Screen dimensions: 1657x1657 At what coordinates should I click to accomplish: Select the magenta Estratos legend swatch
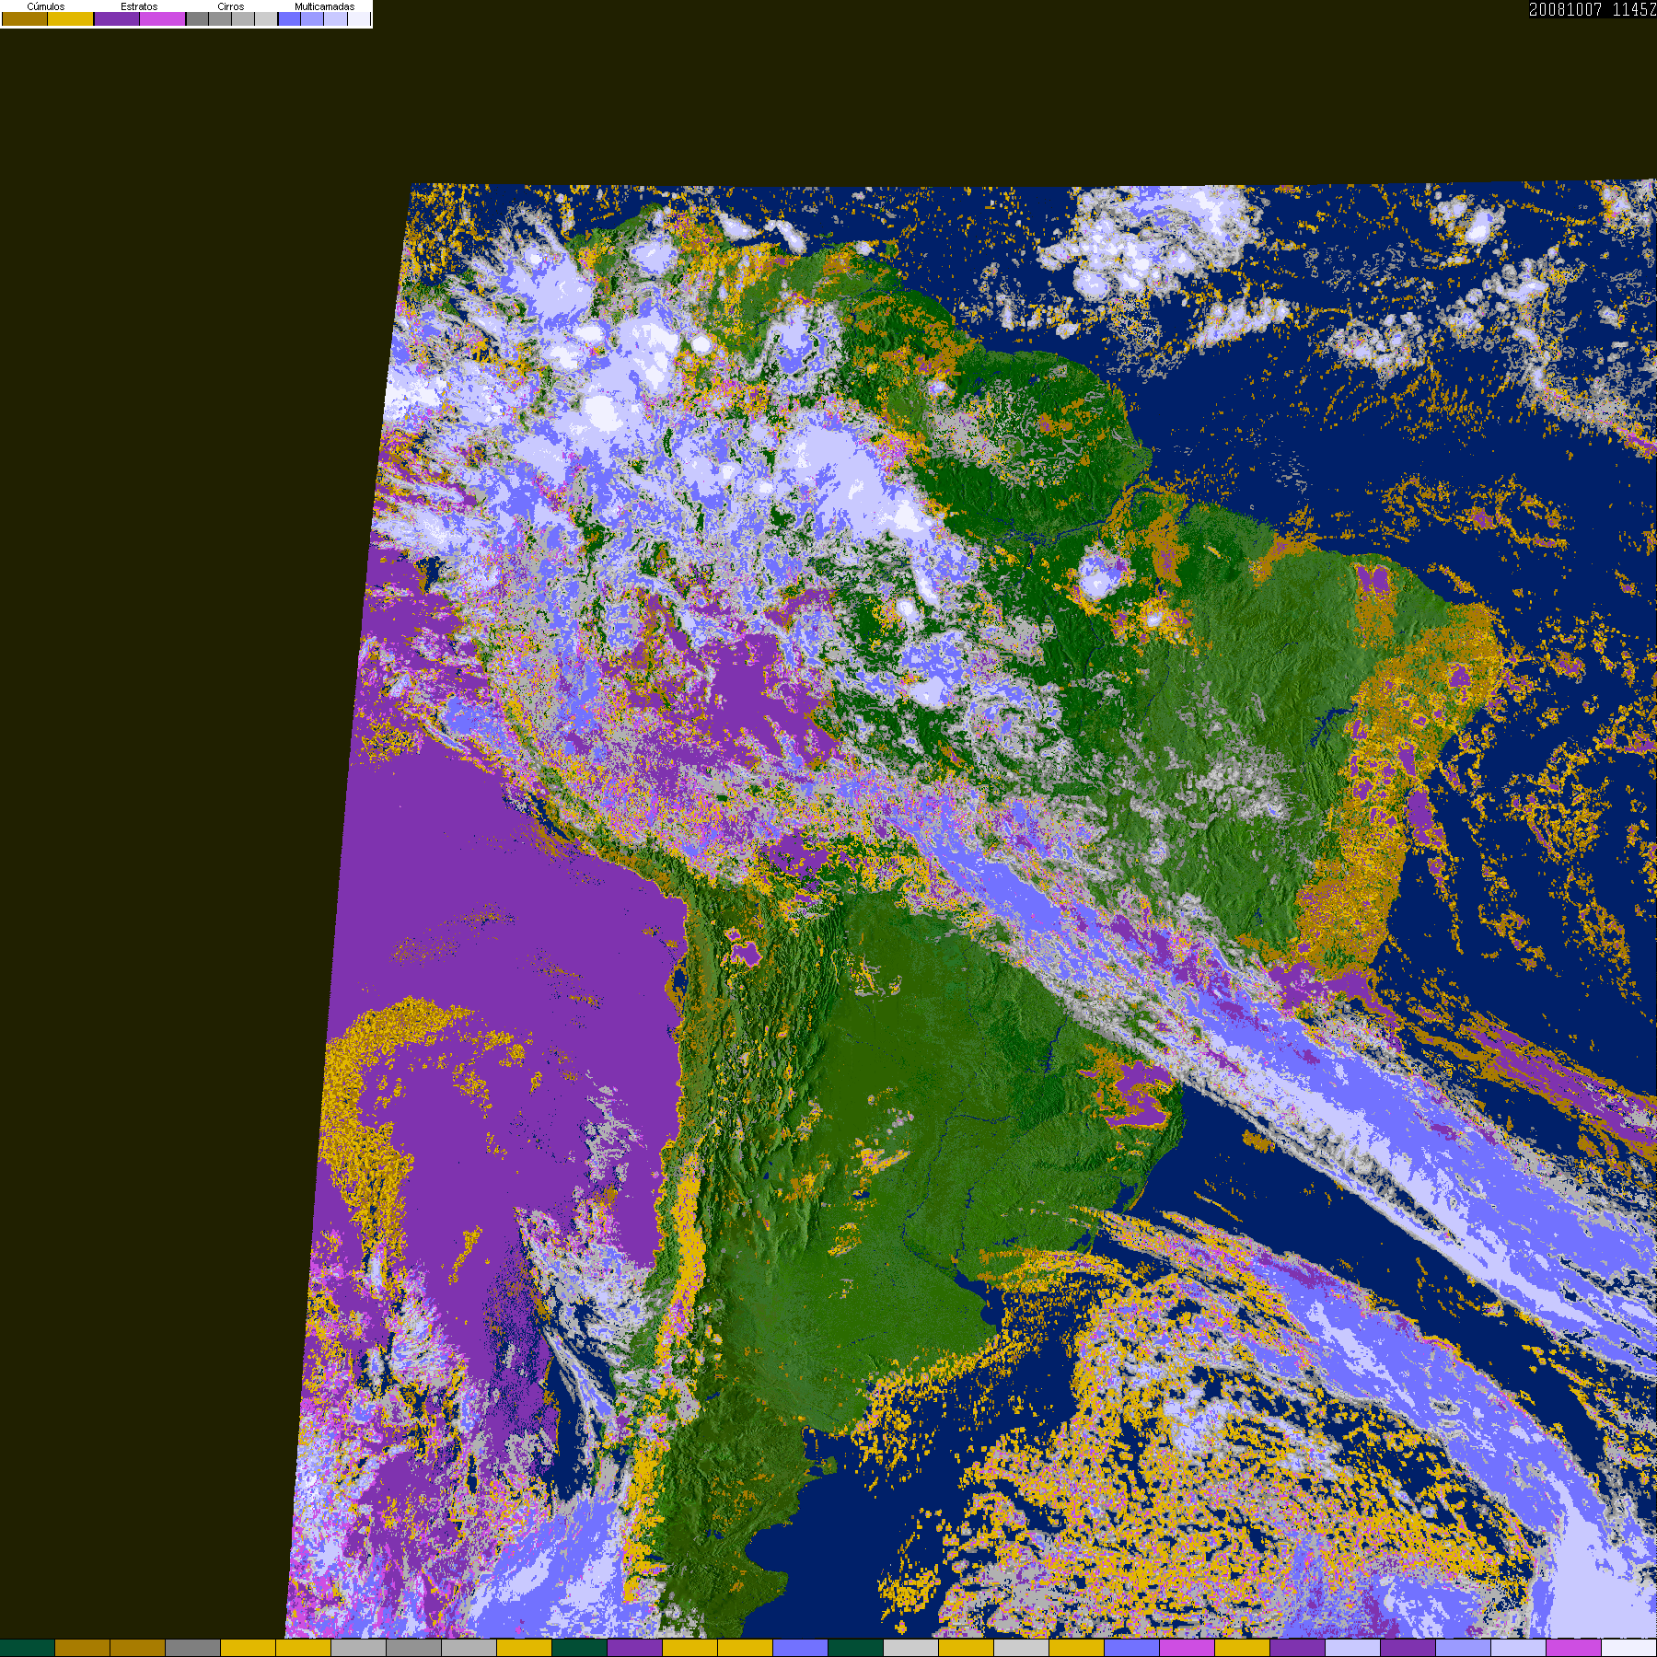click(x=163, y=18)
